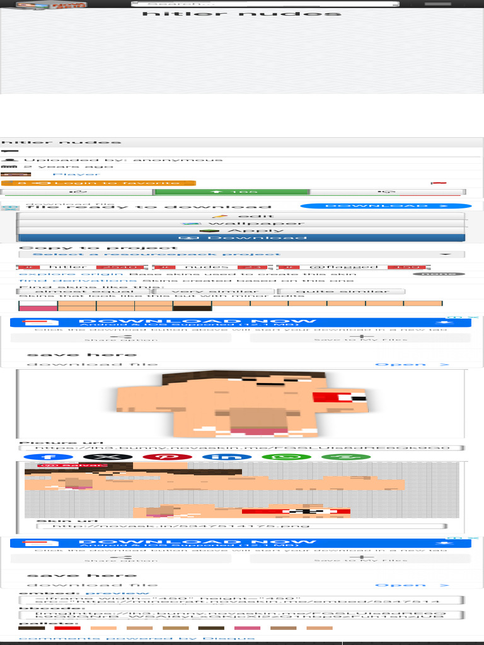Click the upper DOWNLOAD NOW ad banner
Screen dimensions: 484x645
tap(241, 322)
